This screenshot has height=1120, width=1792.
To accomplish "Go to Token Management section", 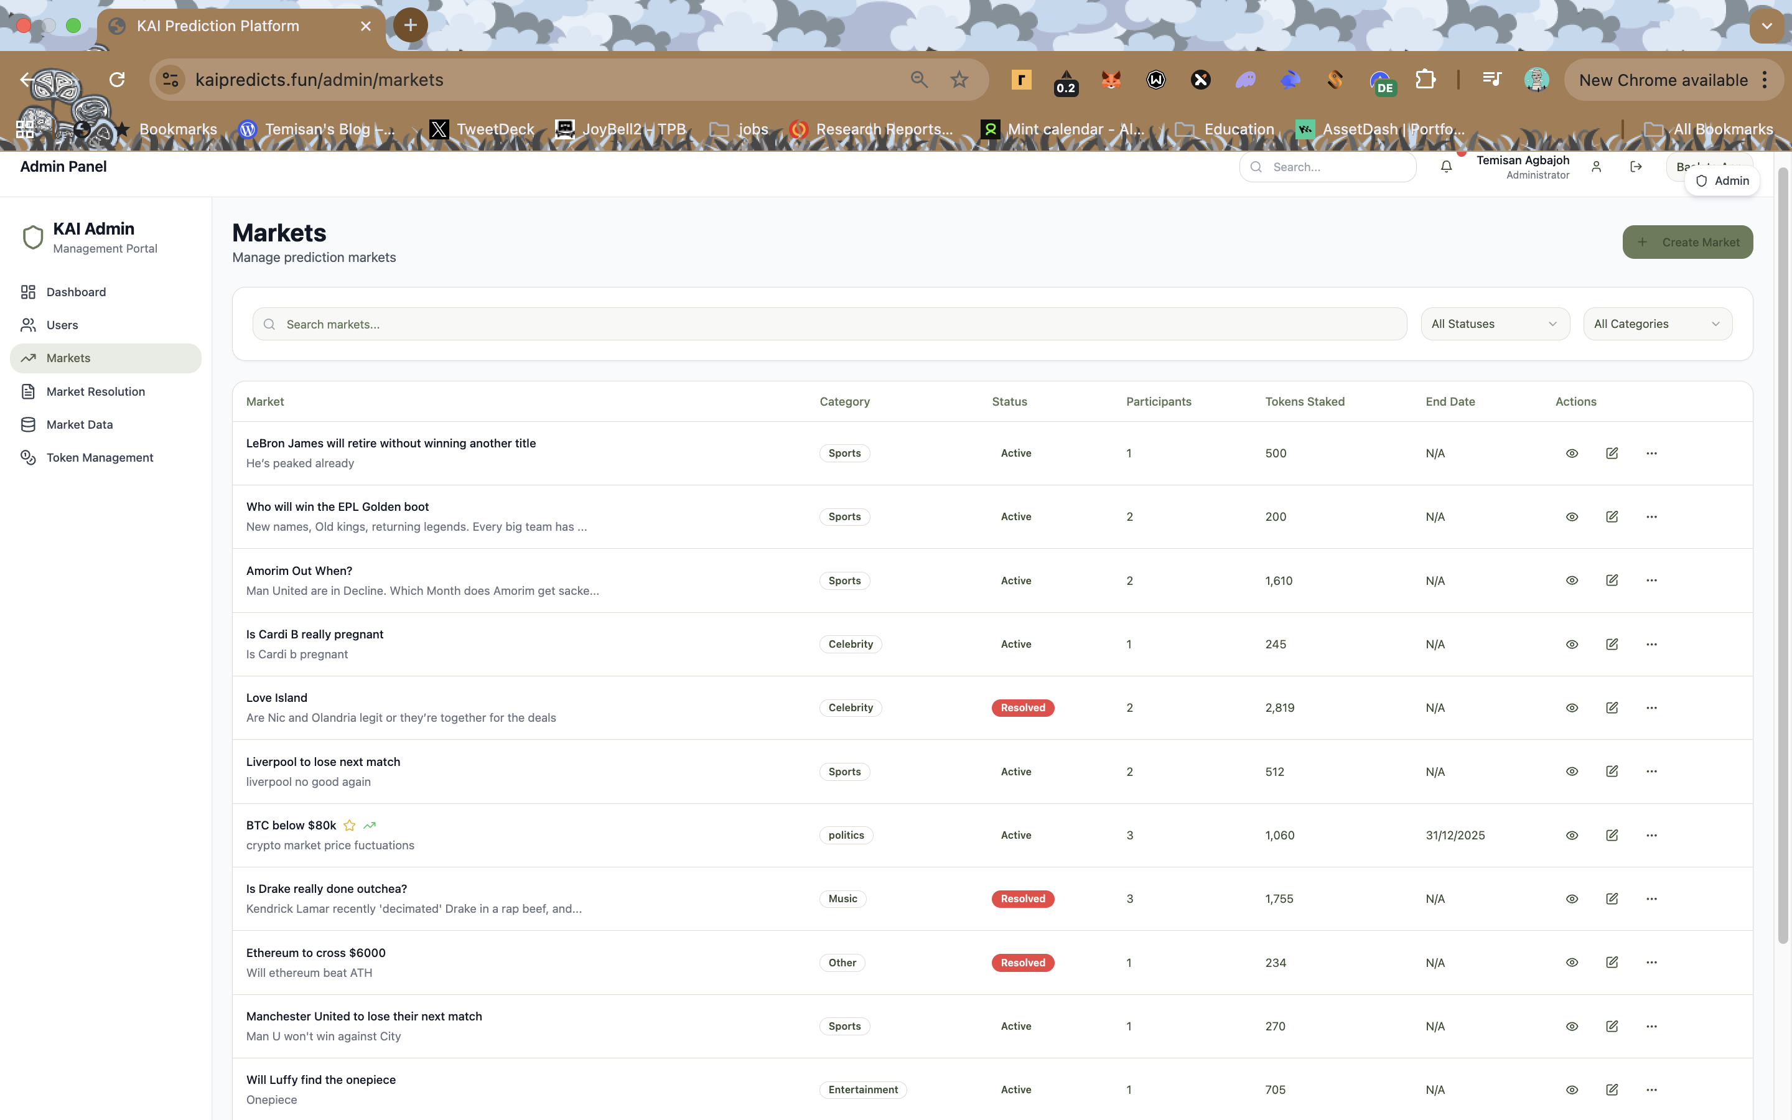I will coord(99,457).
